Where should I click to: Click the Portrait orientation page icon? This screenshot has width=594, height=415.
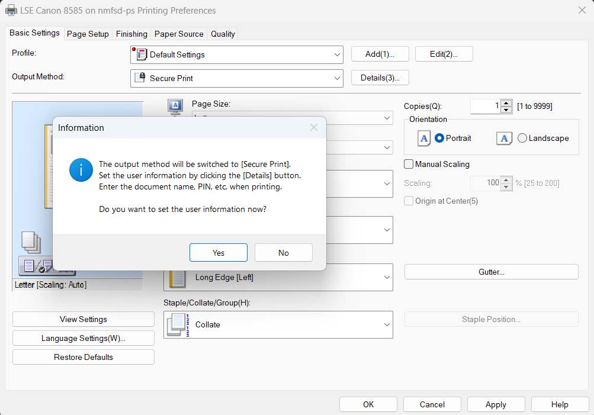coord(424,138)
